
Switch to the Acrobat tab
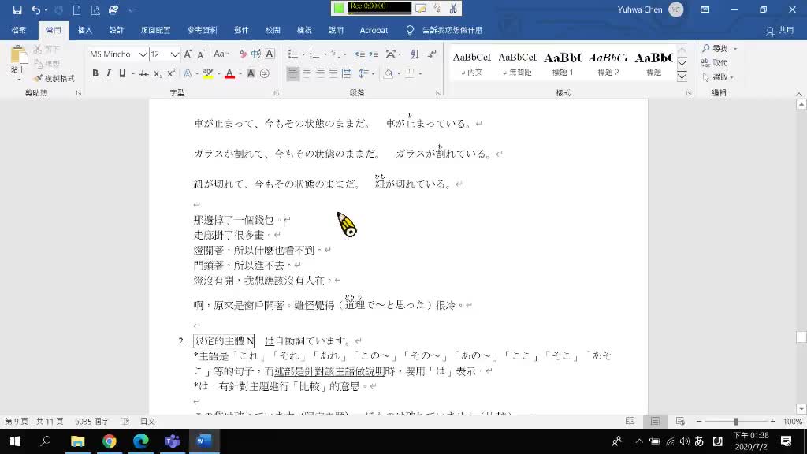(374, 31)
